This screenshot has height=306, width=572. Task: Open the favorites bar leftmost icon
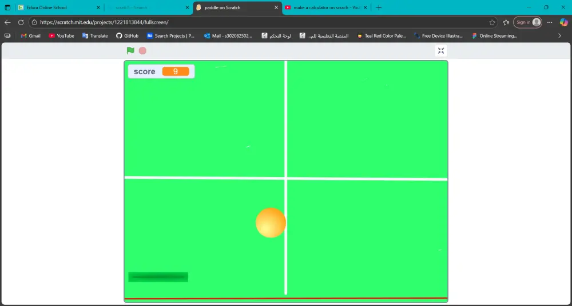point(7,36)
